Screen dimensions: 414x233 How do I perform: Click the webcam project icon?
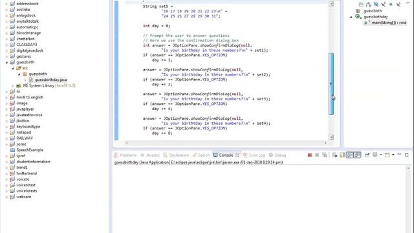tap(12, 197)
